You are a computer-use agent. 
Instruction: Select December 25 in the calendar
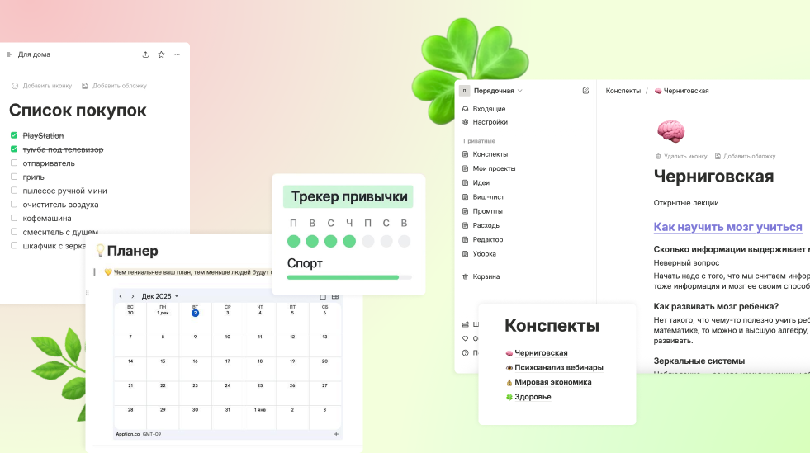click(260, 385)
